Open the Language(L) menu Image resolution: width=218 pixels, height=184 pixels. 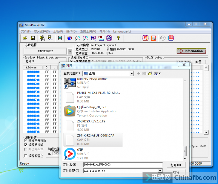[122, 31]
